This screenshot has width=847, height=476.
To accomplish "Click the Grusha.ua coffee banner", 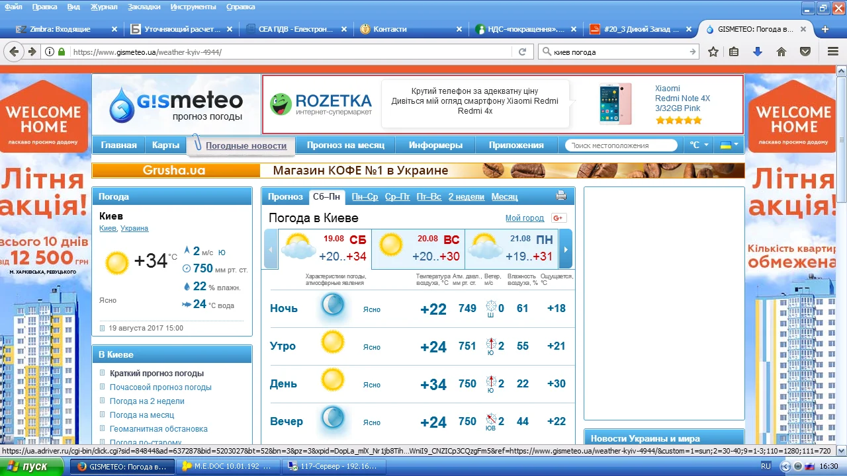I will pyautogui.click(x=418, y=171).
